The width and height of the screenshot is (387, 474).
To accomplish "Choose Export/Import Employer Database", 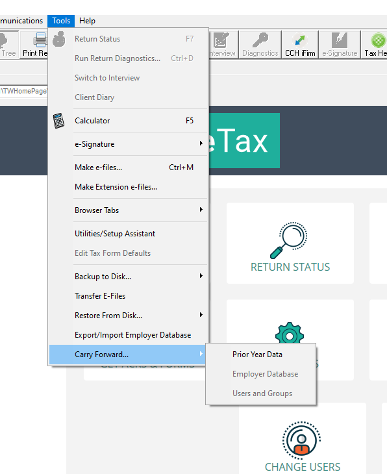I will (x=129, y=335).
